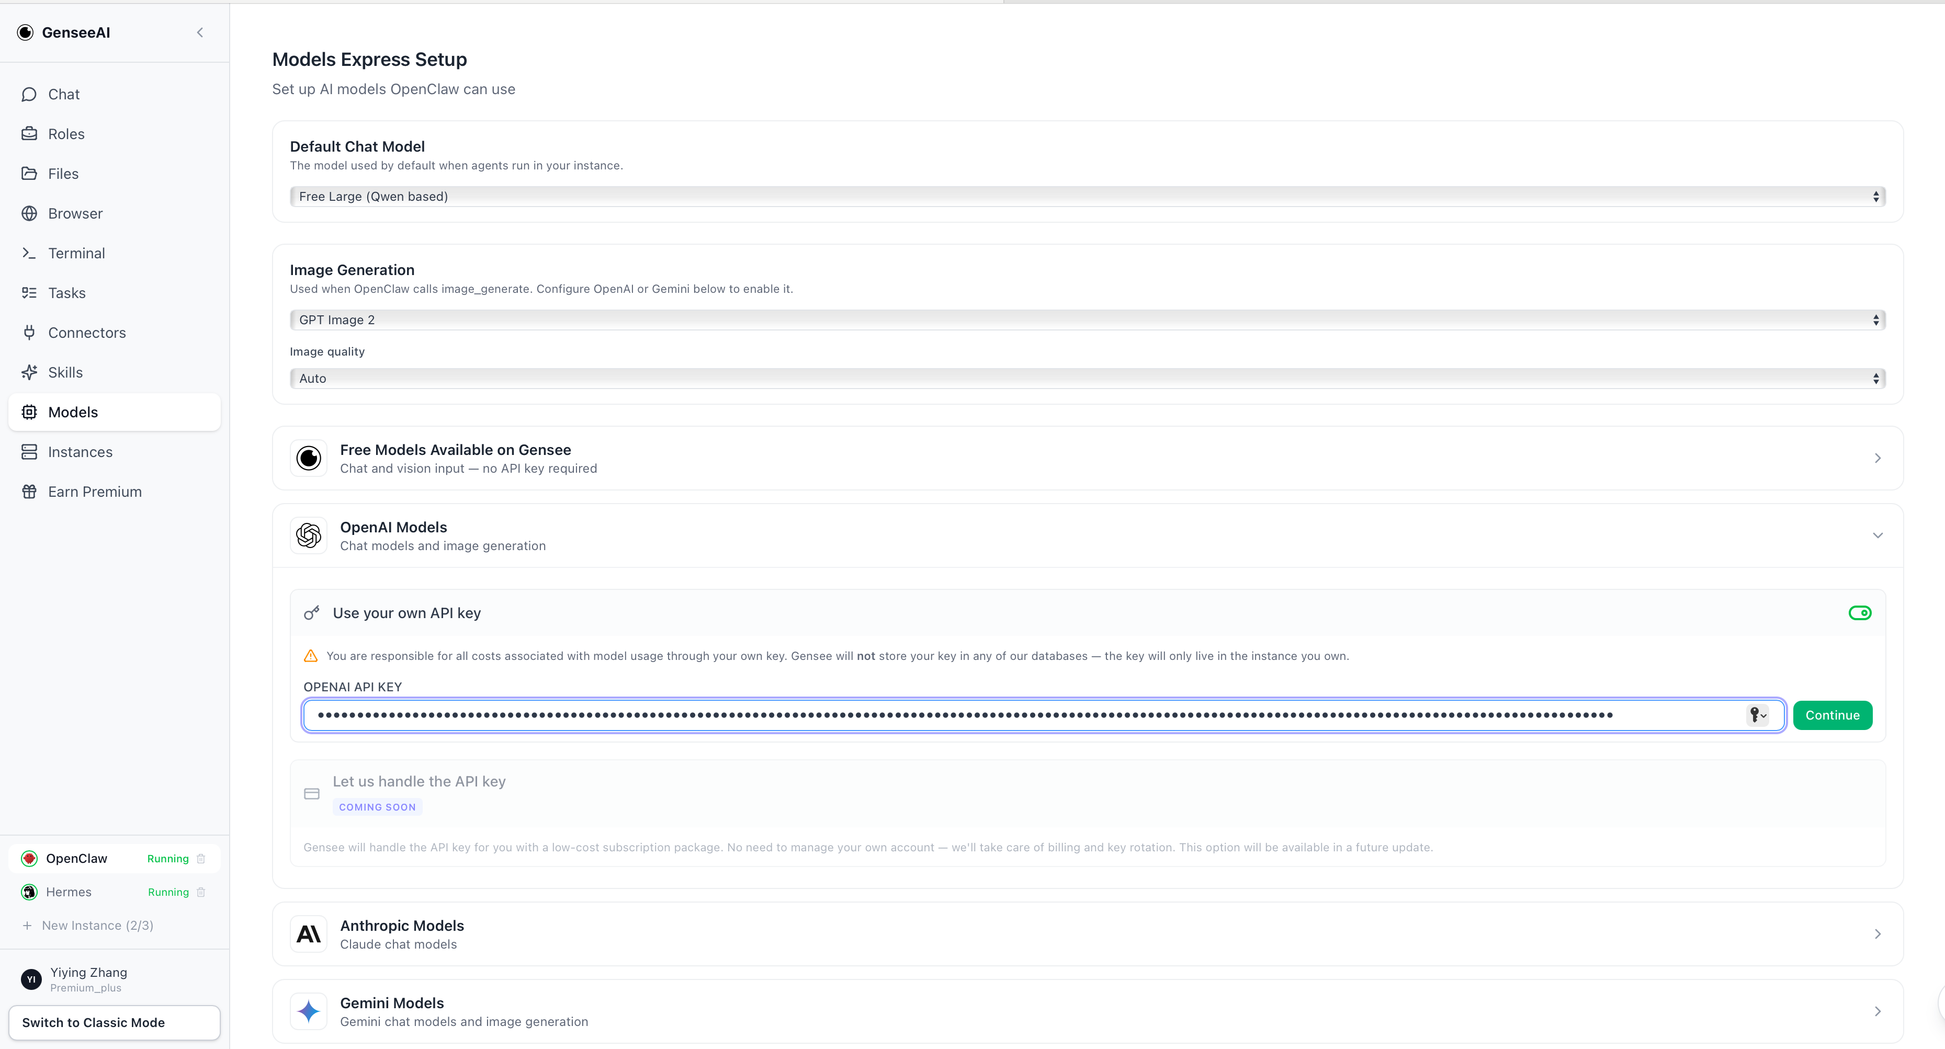Collapse the sidebar with the chevron

[200, 32]
